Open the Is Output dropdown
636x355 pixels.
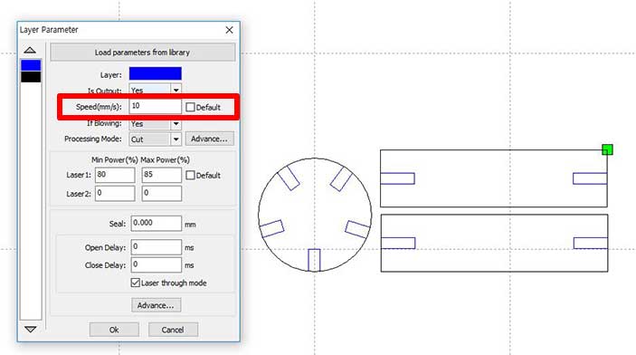coord(176,90)
